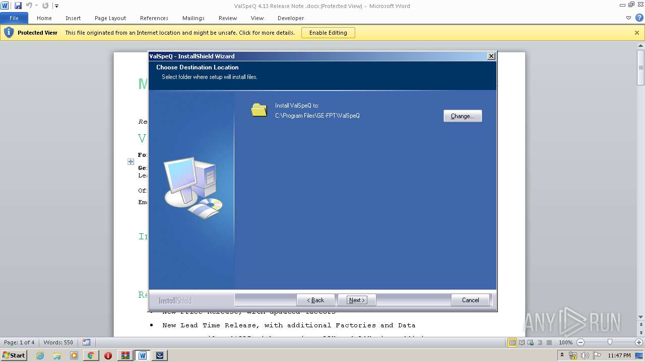The height and width of the screenshot is (362, 645).
Task: Launch Google Chrome from the taskbar
Action: click(x=91, y=355)
